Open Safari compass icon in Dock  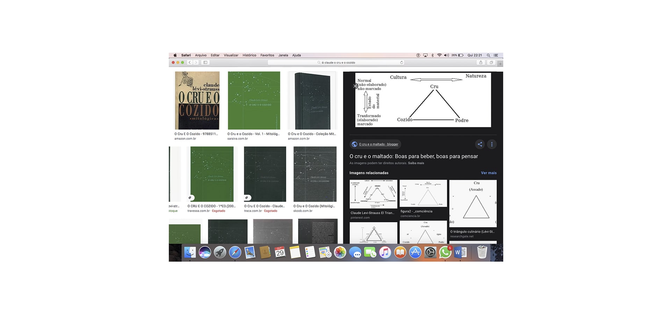pyautogui.click(x=235, y=252)
